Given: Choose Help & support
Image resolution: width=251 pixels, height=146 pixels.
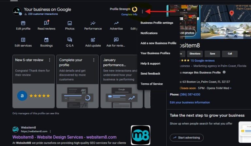Looking at the screenshot, I should point(150,63).
